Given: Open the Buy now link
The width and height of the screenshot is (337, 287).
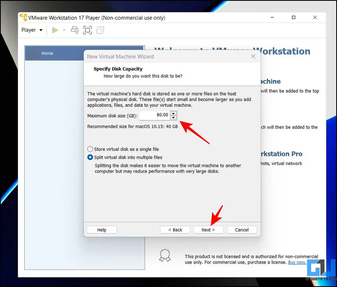Looking at the screenshot, I should (x=297, y=262).
